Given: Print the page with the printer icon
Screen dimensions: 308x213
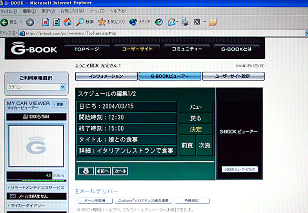Looking at the screenshot, I should 184,22.
